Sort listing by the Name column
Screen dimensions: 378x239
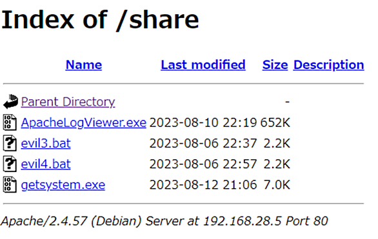pos(84,65)
